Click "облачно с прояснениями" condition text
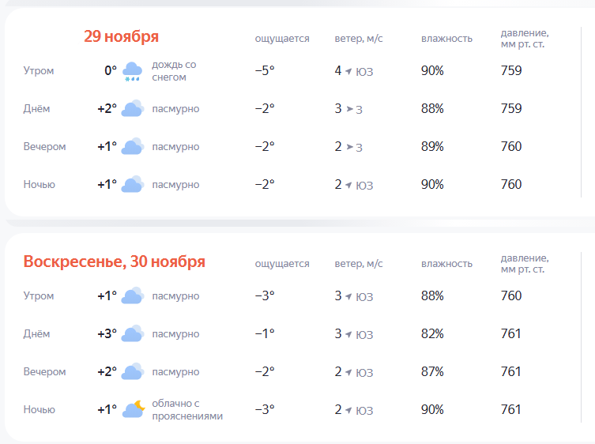 (187, 410)
